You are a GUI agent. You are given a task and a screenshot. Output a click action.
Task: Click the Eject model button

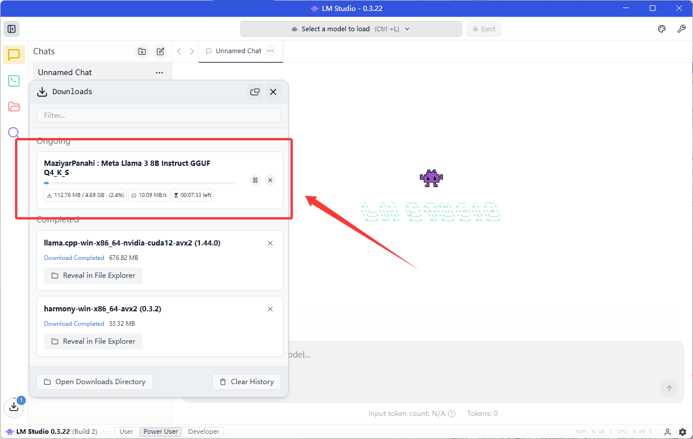484,29
